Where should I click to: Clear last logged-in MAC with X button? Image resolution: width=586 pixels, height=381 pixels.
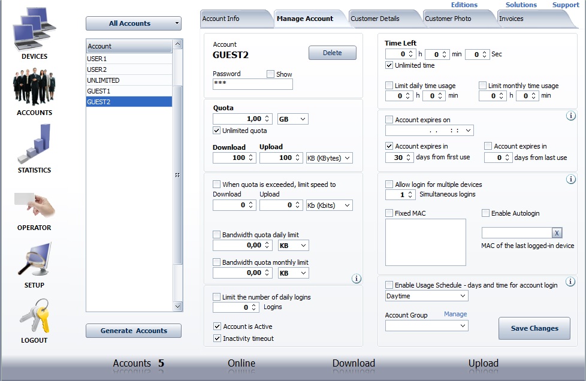coord(557,233)
